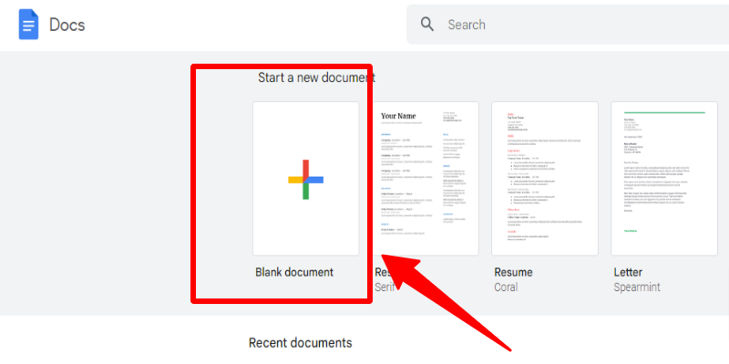Click the 'Resume' label above Coral
Viewport: 729px width, 364px height.
(x=513, y=272)
